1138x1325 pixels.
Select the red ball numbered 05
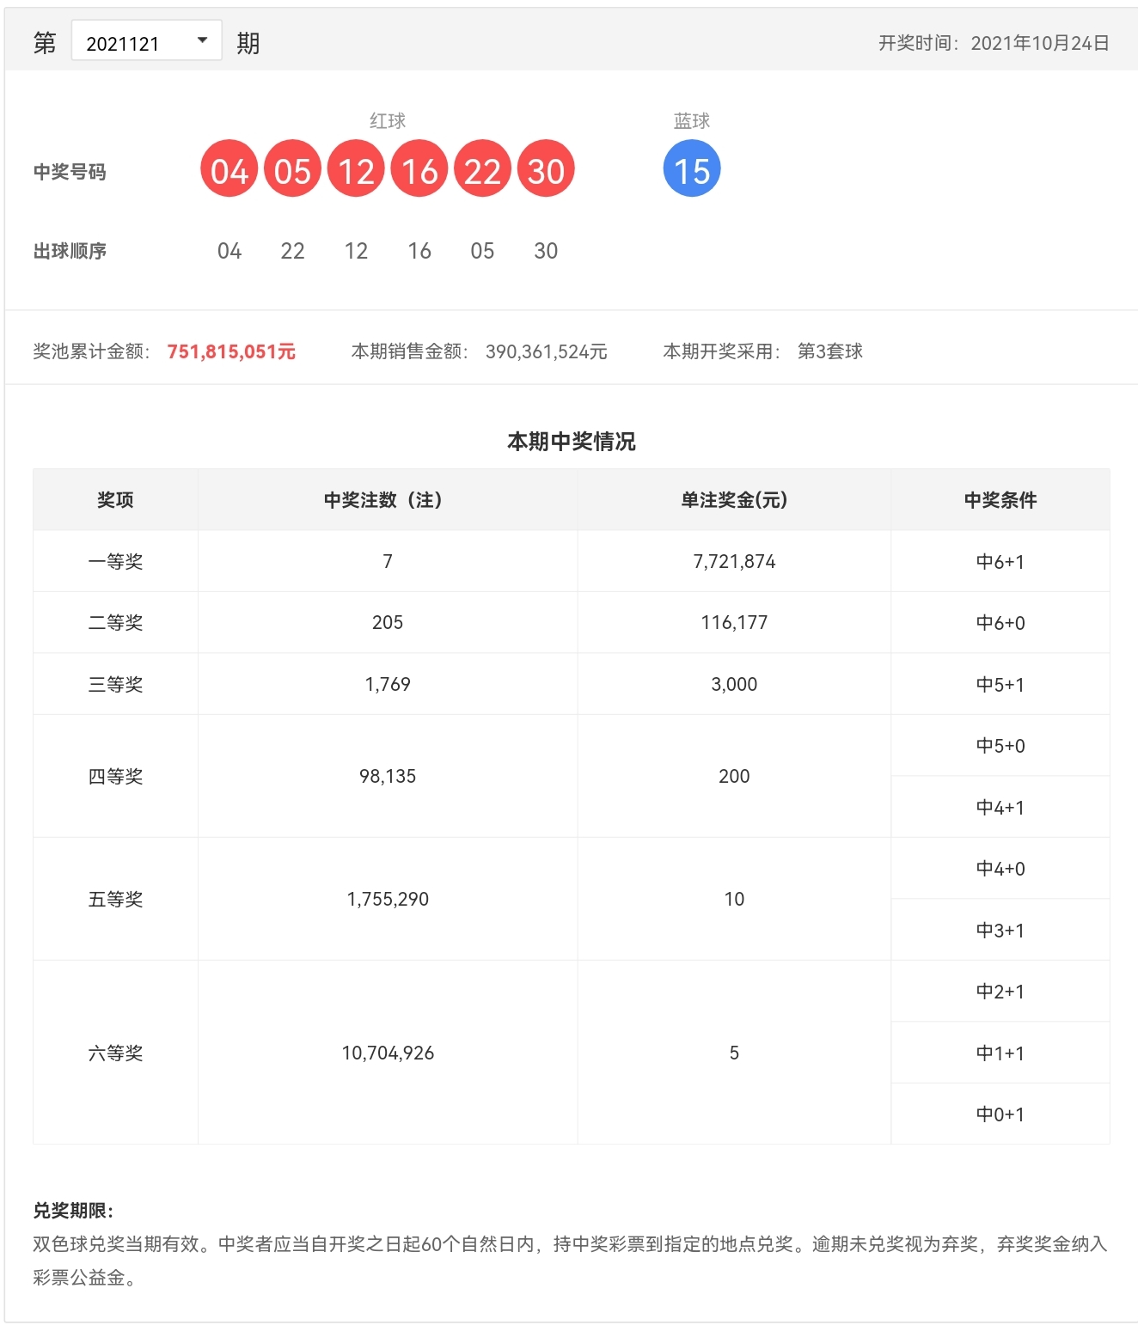[292, 169]
